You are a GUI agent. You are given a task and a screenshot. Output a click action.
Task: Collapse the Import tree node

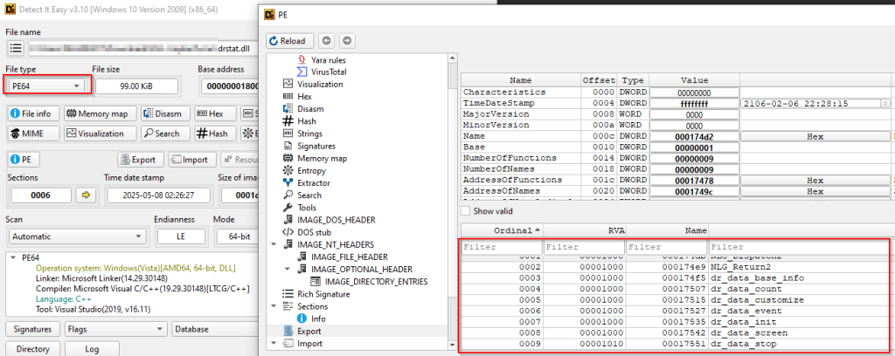point(274,344)
